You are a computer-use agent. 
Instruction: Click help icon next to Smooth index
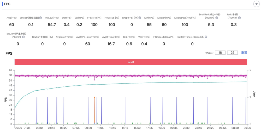click(x=41, y=18)
